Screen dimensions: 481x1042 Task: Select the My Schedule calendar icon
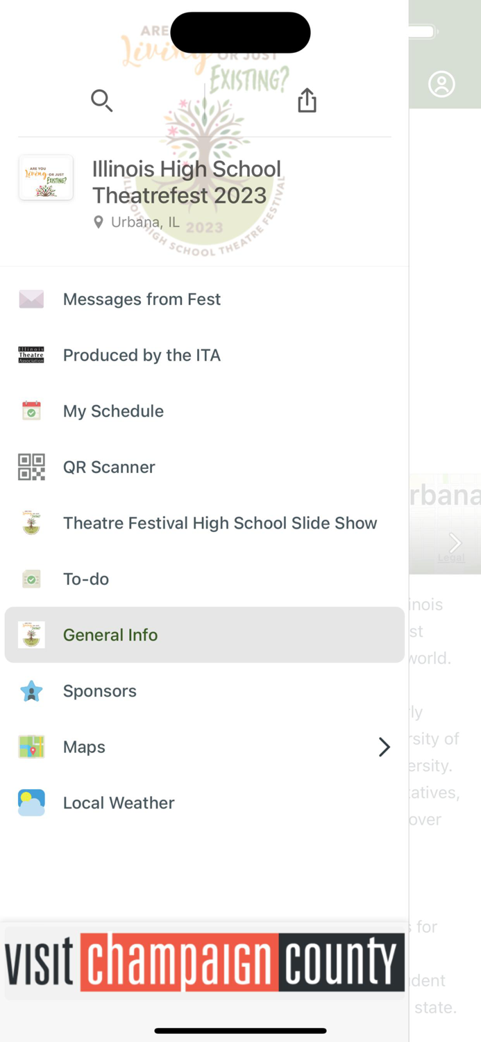[x=31, y=411]
